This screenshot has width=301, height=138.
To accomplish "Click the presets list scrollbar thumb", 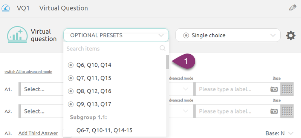I will pos(167,62).
